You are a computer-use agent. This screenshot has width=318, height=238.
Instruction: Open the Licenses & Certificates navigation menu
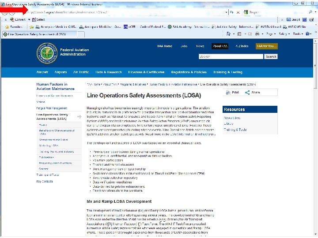pos(146,72)
